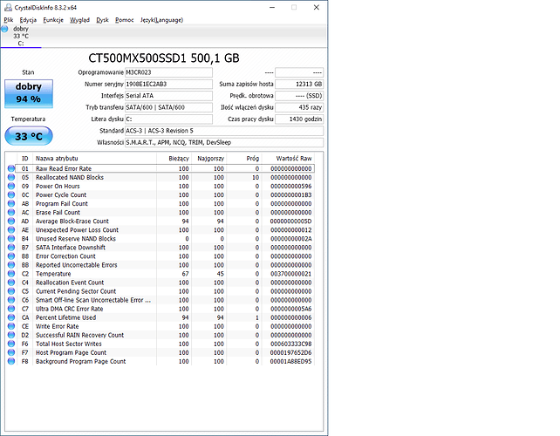Click the status orb for Erase Fail Count
The width and height of the screenshot is (560, 436).
point(11,212)
